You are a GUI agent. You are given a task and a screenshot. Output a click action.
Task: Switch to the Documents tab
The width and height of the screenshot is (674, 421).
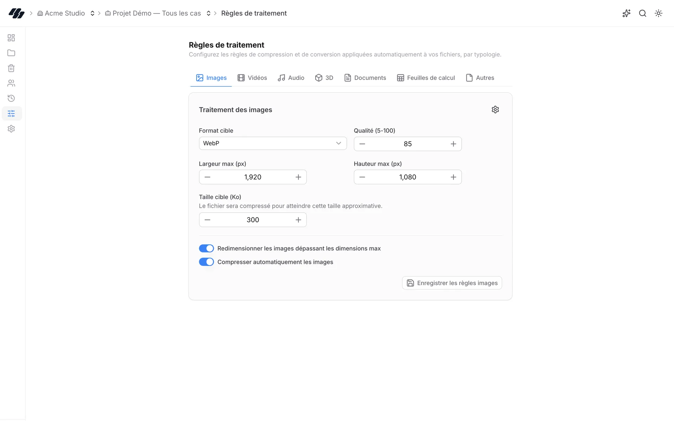point(365,78)
